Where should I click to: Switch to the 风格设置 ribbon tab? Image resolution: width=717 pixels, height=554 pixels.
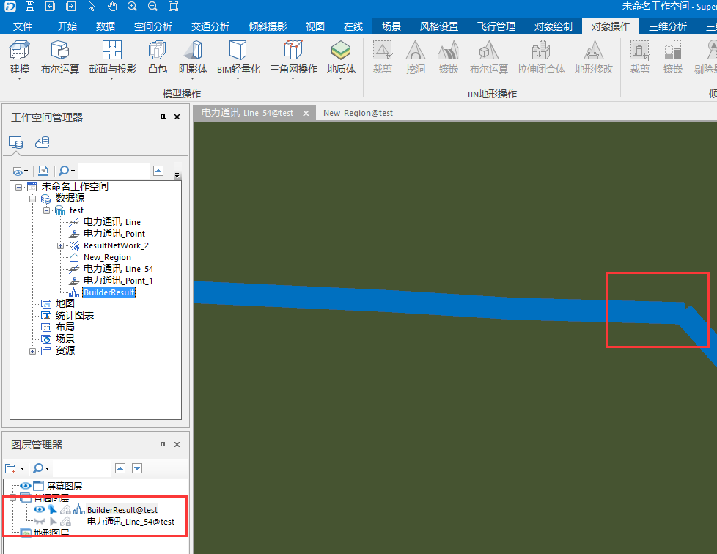(439, 26)
